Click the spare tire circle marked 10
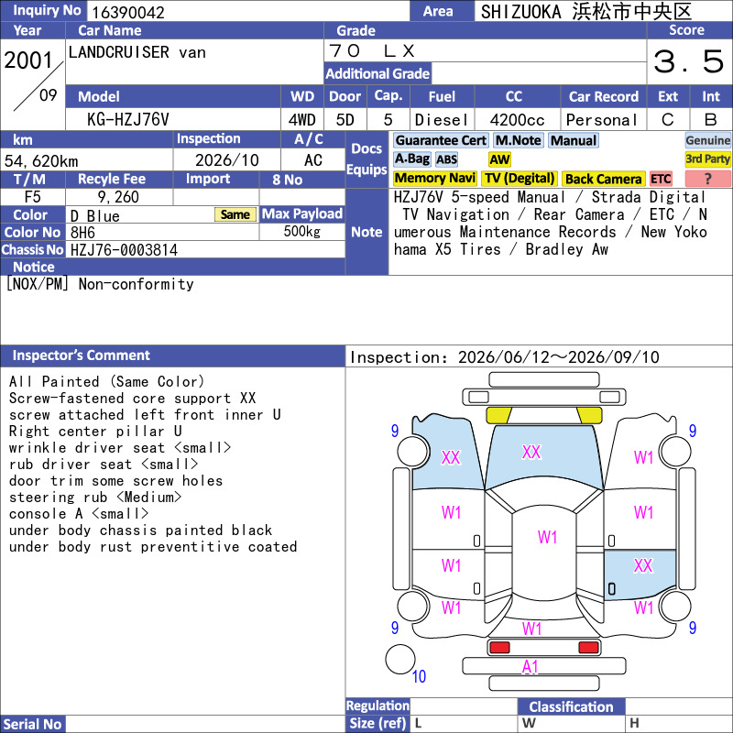Viewport: 733px width, 733px height. point(400,659)
